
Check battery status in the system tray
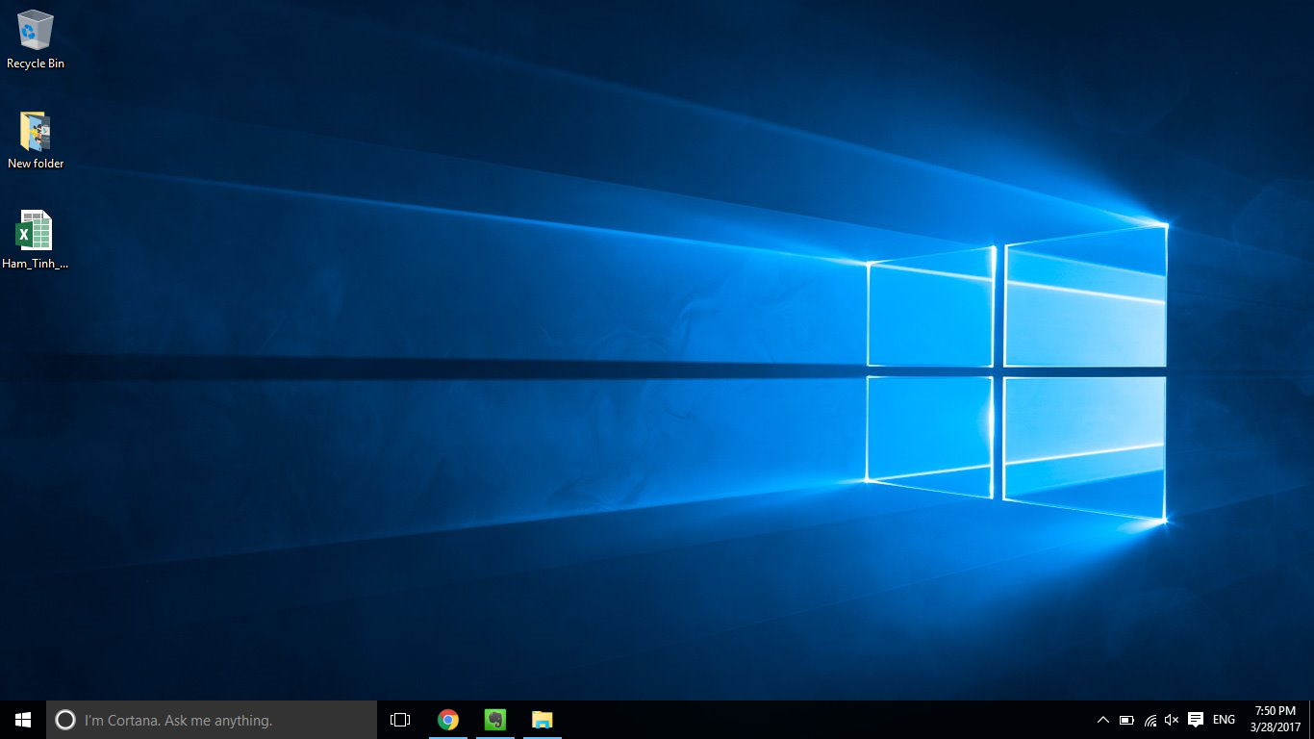1125,720
